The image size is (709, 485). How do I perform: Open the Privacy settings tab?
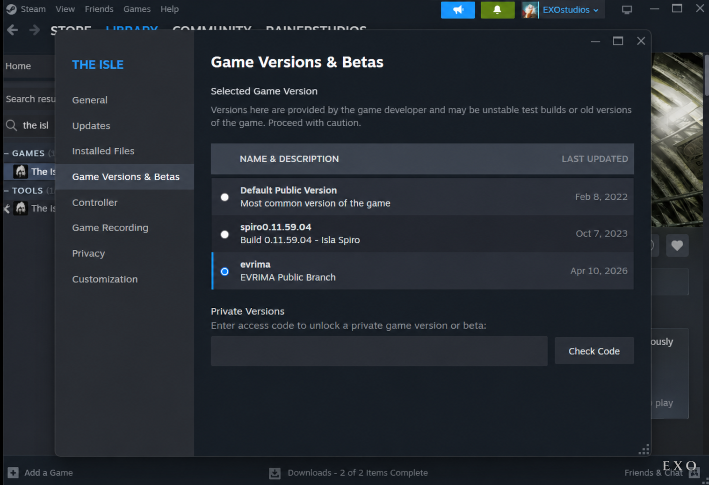coord(124,253)
